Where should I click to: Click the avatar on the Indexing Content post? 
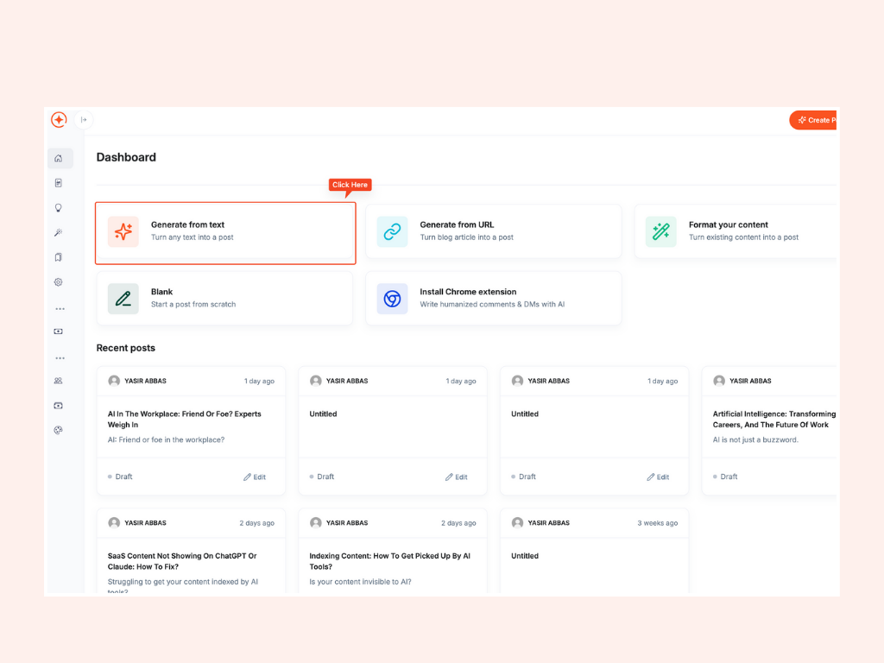pyautogui.click(x=316, y=523)
